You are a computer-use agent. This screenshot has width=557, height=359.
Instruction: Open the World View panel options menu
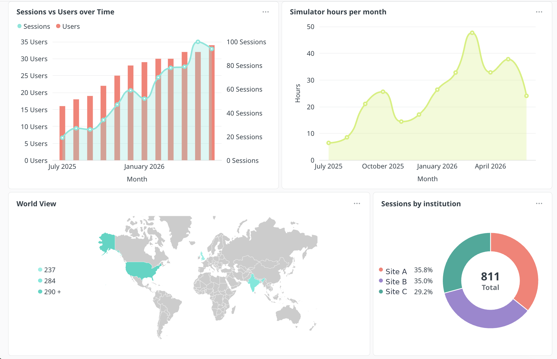coord(357,203)
